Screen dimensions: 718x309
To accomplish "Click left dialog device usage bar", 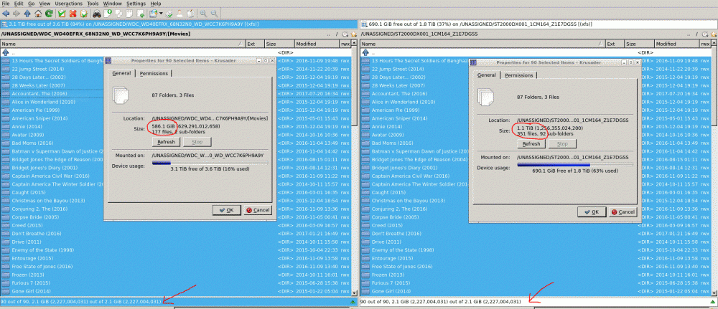I will tap(210, 162).
